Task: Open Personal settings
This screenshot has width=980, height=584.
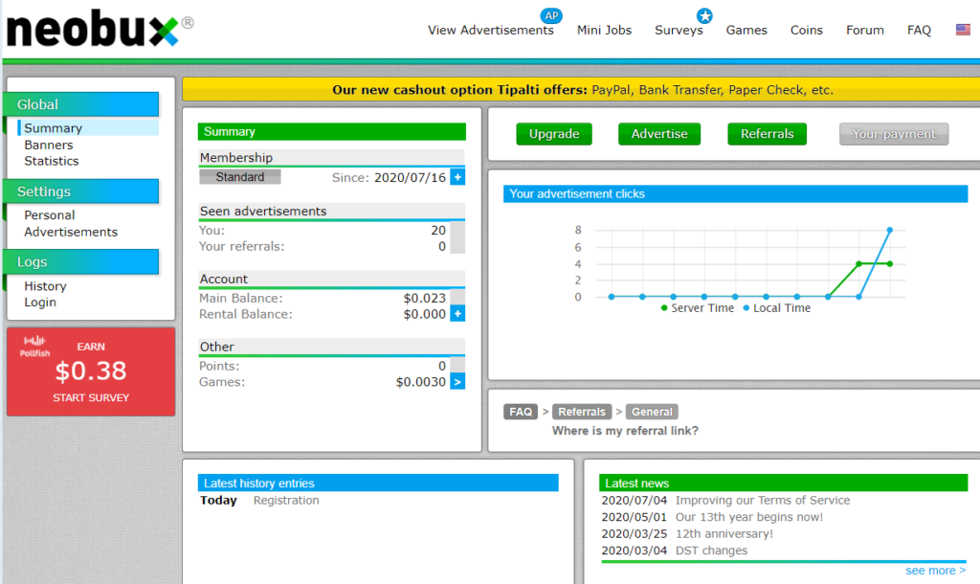Action: point(50,215)
